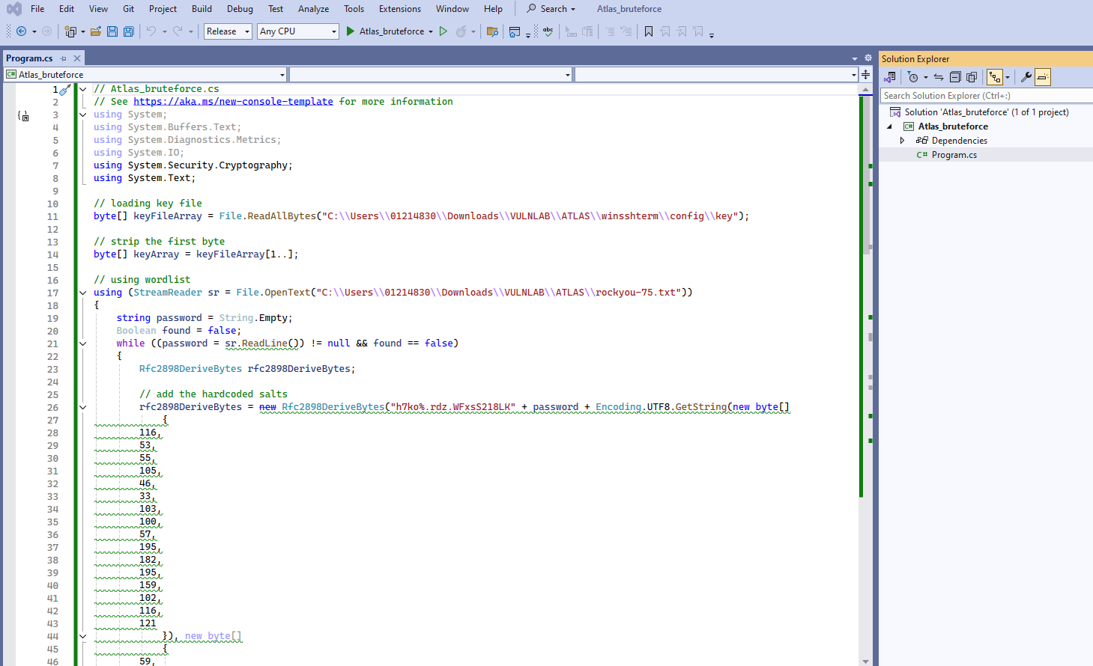Image resolution: width=1093 pixels, height=666 pixels.
Task: Open the Analyze menu
Action: click(313, 9)
